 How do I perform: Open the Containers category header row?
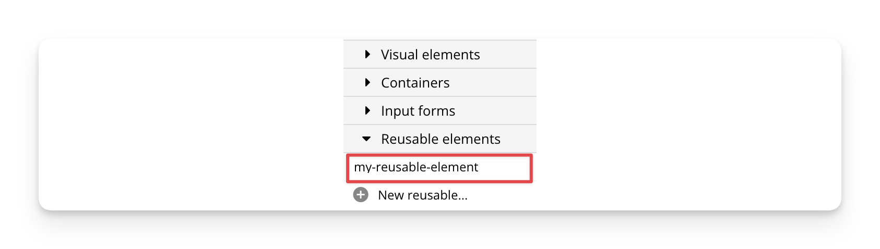439,83
